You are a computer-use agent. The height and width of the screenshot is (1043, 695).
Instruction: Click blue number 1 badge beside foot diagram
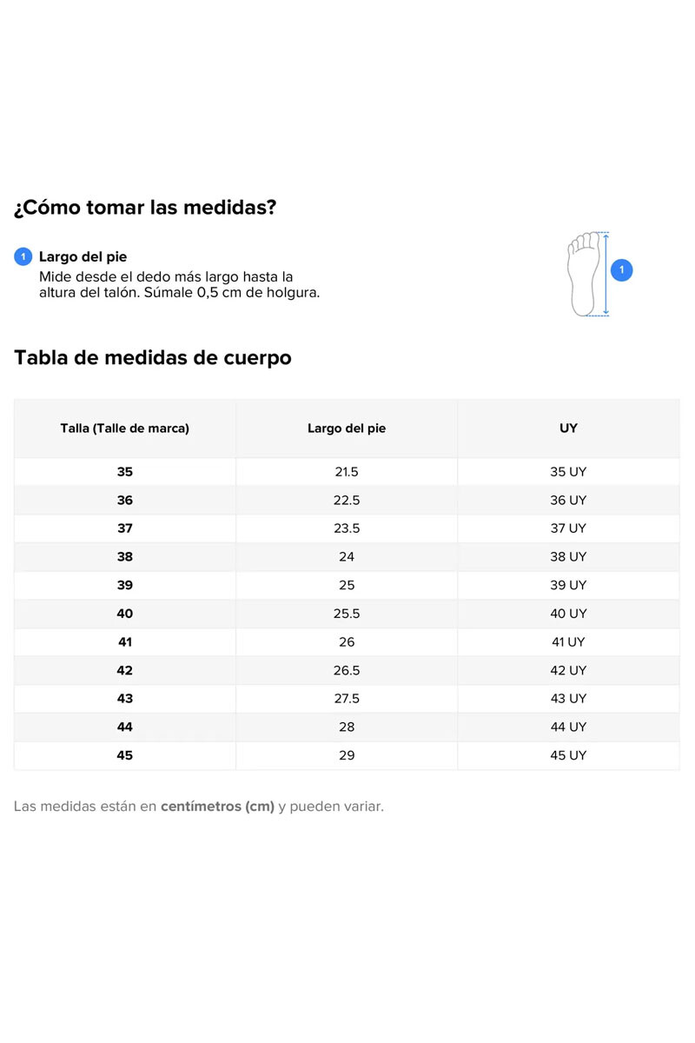point(622,270)
